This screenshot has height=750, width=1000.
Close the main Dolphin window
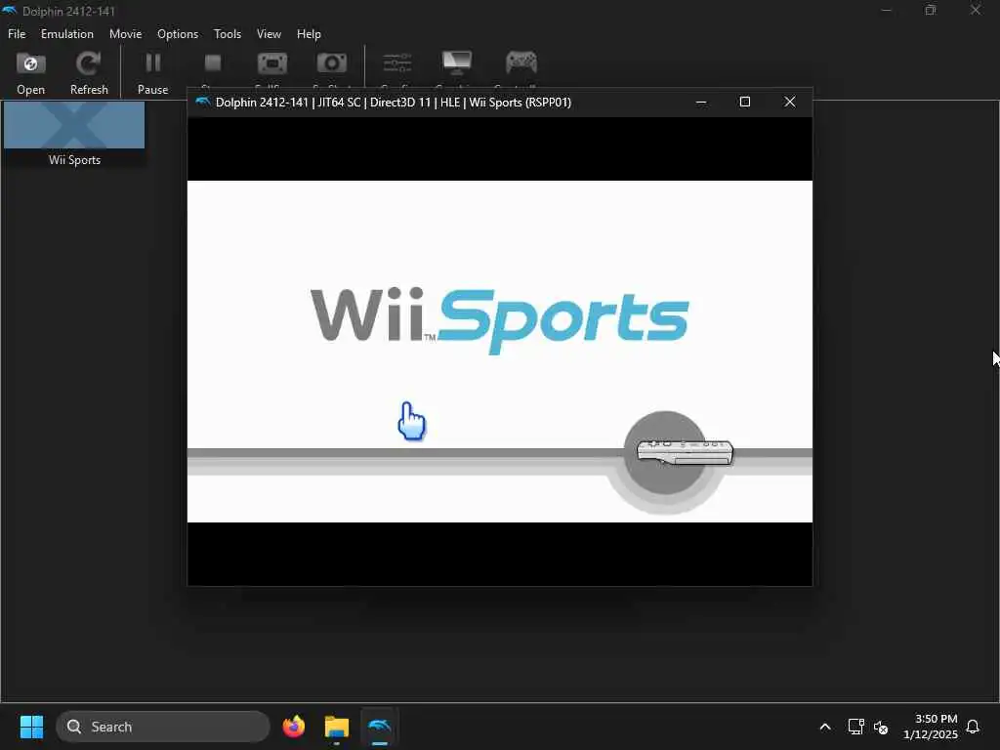(976, 10)
